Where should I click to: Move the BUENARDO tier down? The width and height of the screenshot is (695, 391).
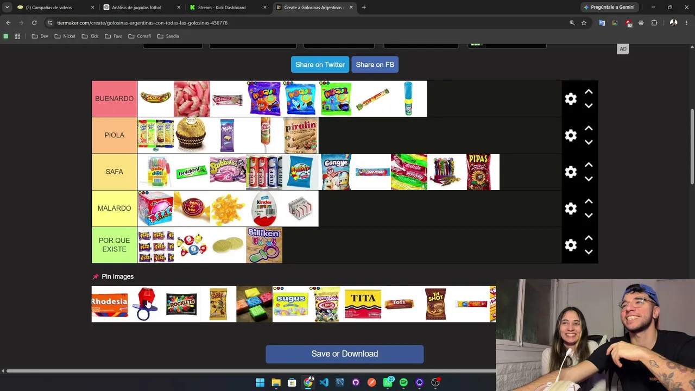coord(589,106)
